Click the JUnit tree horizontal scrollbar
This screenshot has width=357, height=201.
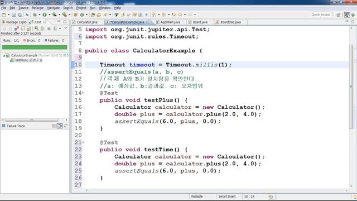click(32, 119)
